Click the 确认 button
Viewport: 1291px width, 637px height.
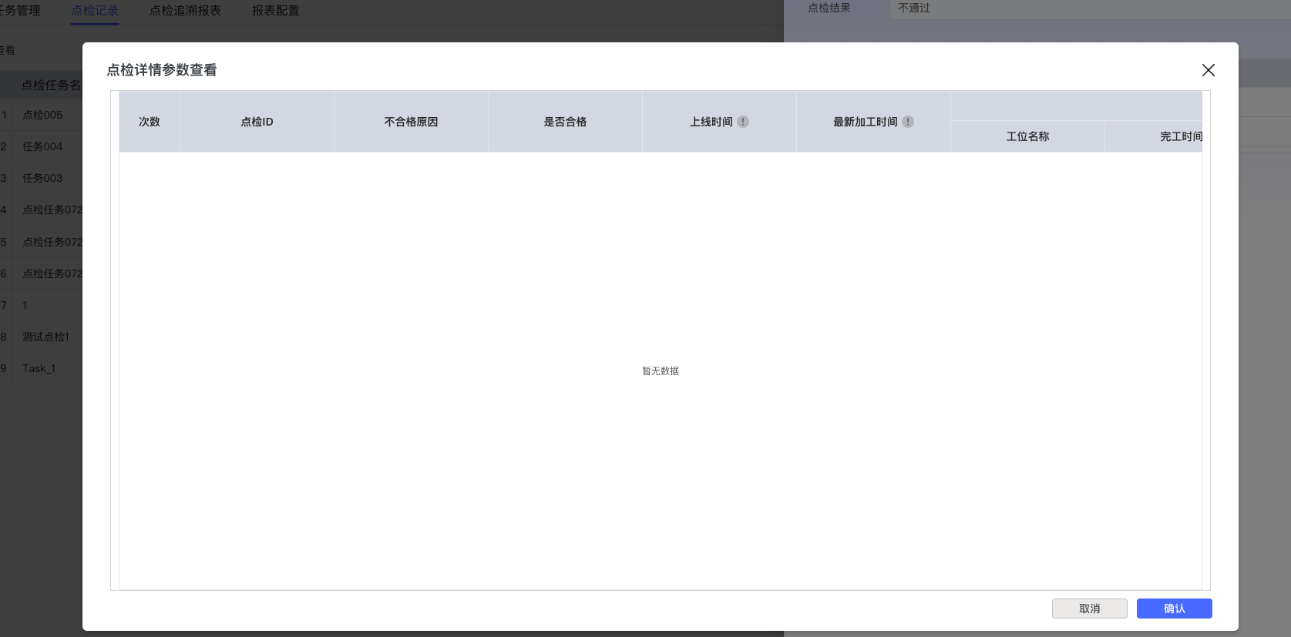(x=1175, y=609)
